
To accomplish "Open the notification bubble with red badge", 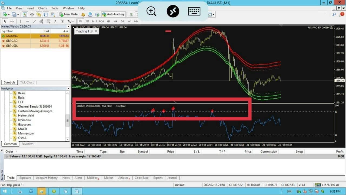I will [x=342, y=14].
